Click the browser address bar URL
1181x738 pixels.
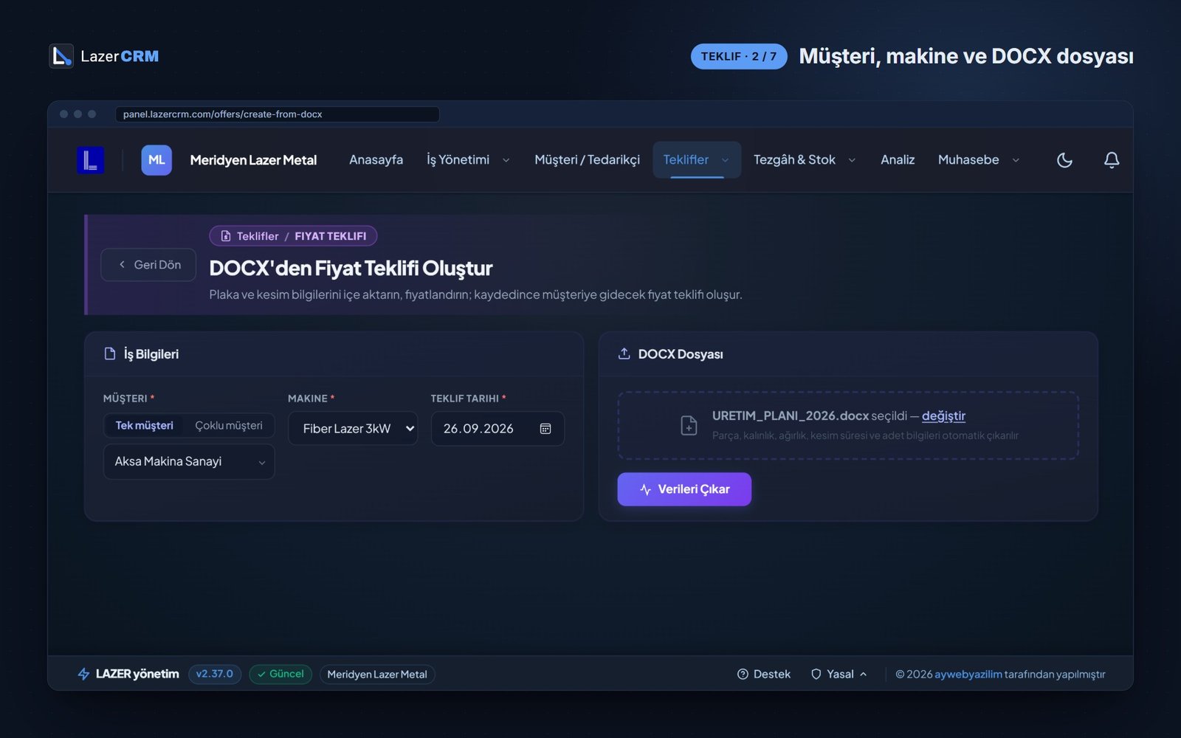(x=278, y=114)
